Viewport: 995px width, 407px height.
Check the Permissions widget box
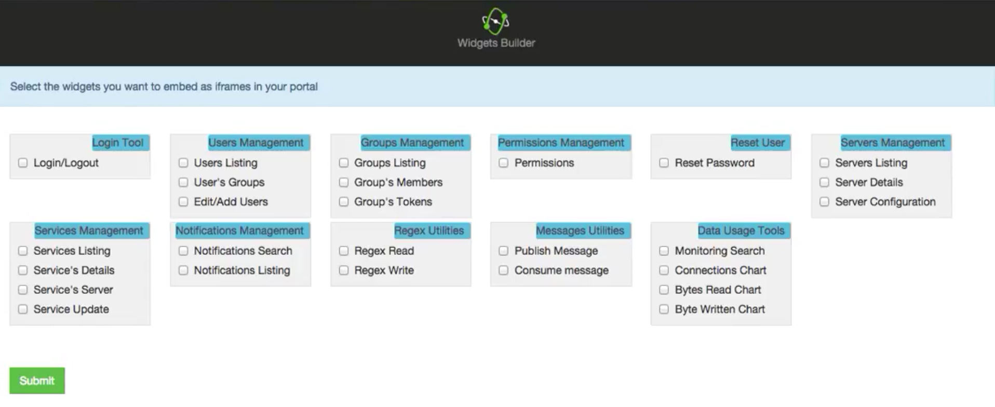coord(504,163)
